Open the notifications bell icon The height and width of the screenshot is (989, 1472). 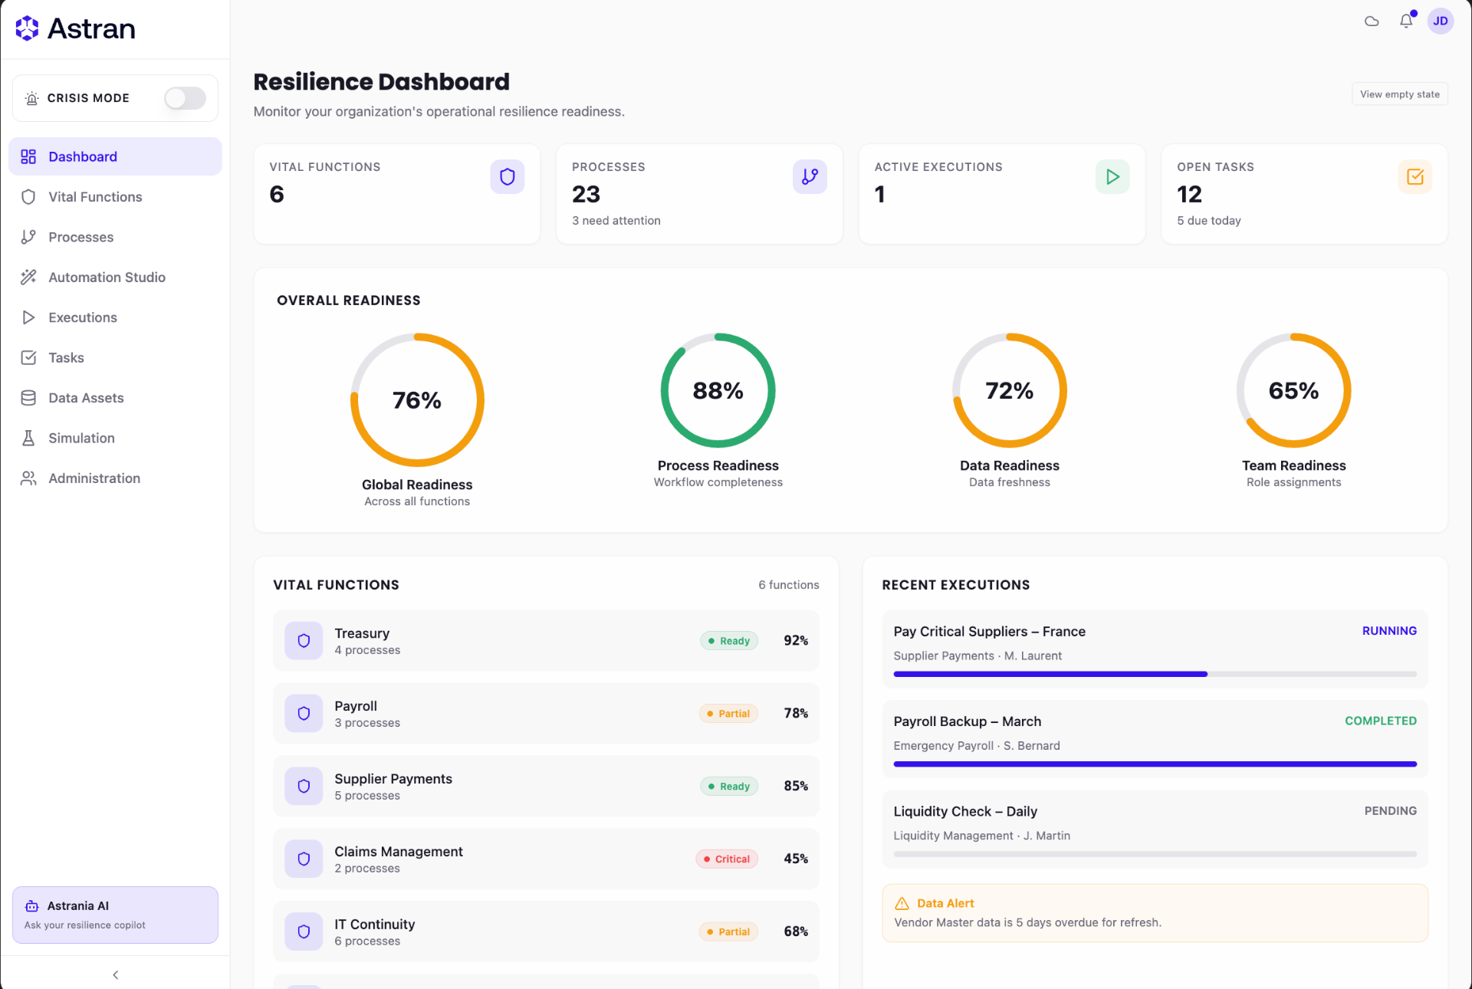click(x=1406, y=21)
